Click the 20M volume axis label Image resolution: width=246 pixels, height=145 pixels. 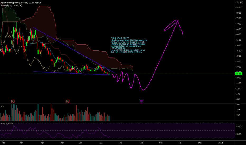point(238,110)
